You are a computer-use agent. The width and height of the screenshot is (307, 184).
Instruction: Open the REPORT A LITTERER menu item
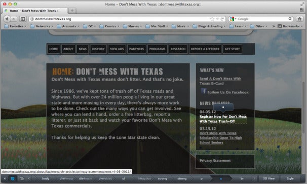(205, 49)
